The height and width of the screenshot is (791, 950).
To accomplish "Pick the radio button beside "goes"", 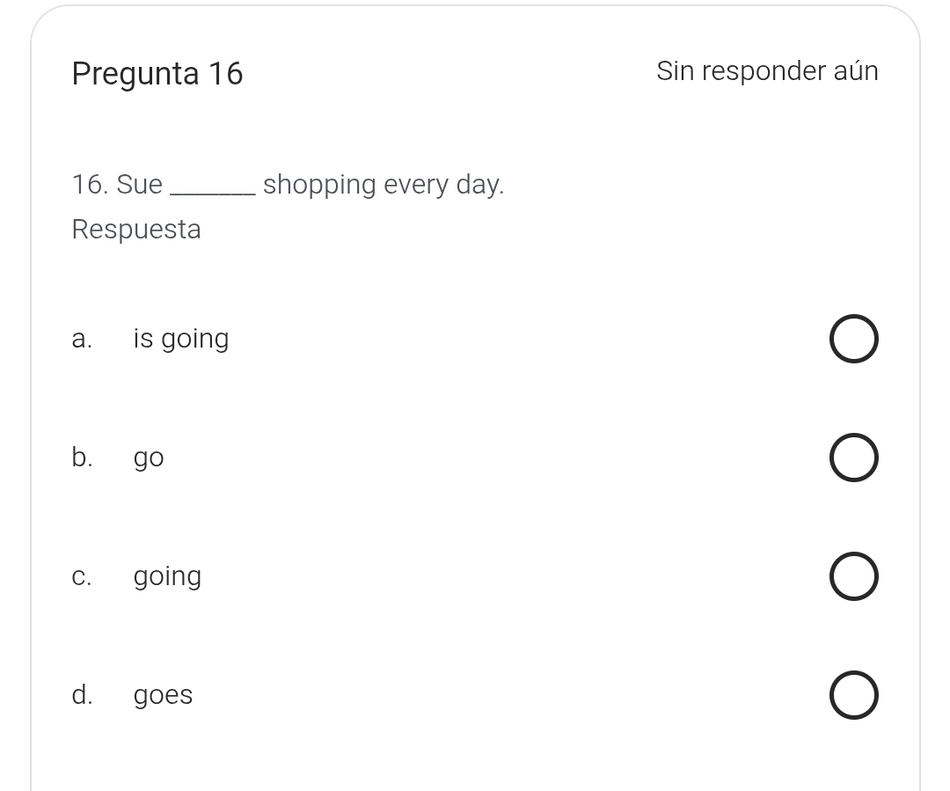I will [x=853, y=696].
